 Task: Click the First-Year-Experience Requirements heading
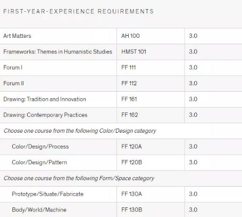(x=78, y=12)
